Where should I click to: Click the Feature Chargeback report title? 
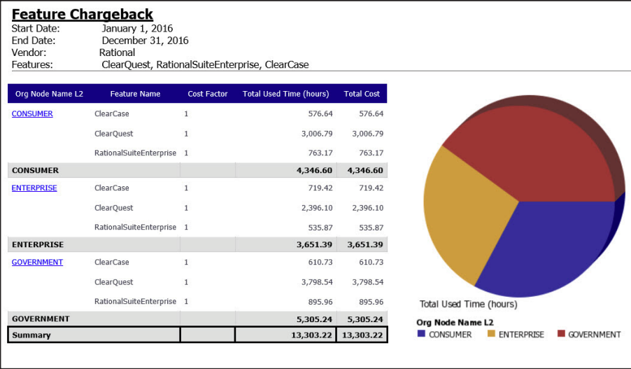[83, 14]
